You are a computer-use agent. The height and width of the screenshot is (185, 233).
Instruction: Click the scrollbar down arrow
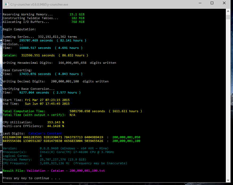coord(228,180)
